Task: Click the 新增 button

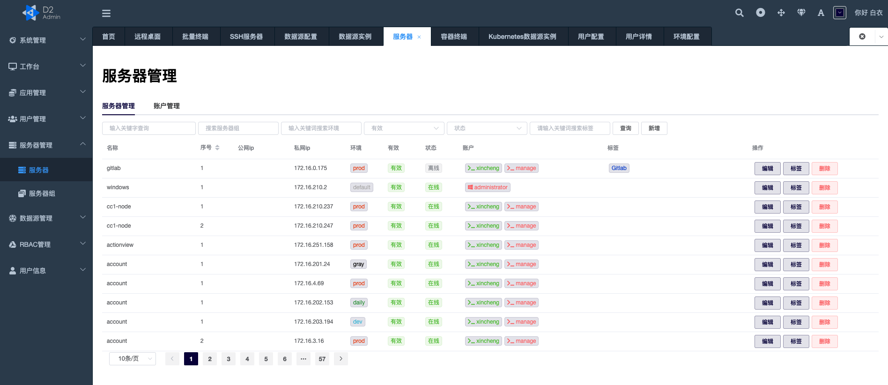Action: 654,128
